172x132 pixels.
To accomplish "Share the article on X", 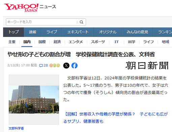I will point(66,65).
